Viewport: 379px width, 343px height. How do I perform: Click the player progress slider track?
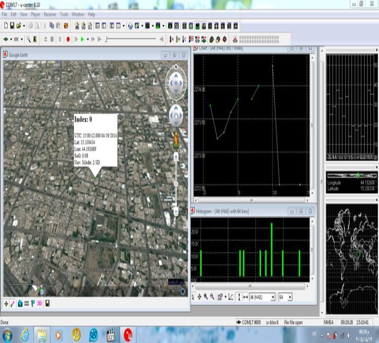tap(131, 39)
